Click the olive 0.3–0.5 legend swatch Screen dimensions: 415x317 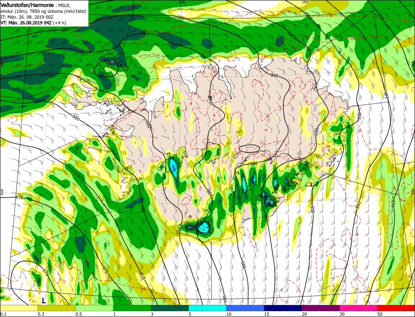coord(56,308)
